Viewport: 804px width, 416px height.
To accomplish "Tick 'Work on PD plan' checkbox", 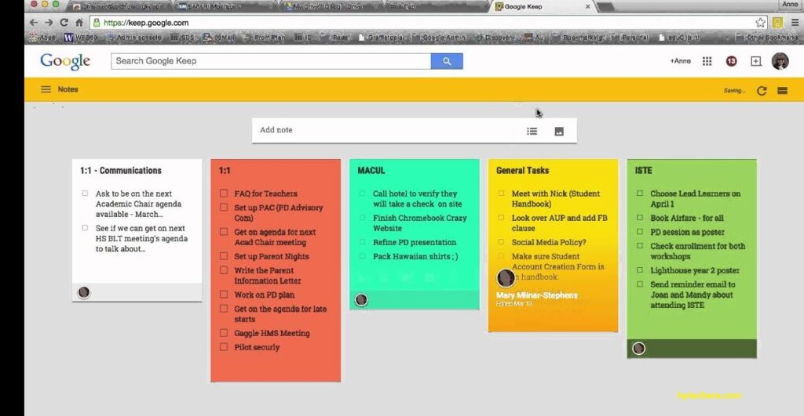I will (224, 295).
